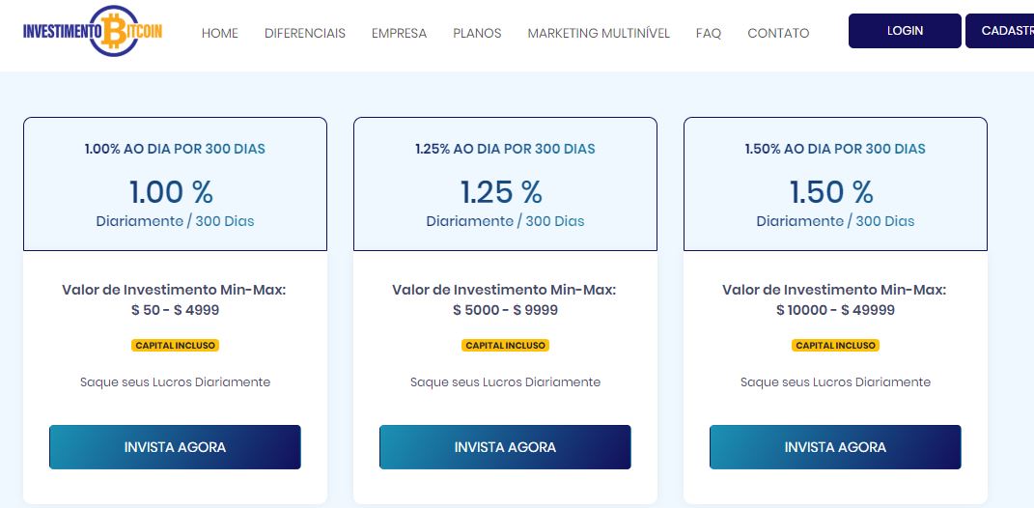Image resolution: width=1034 pixels, height=508 pixels.
Task: Click 'Valor de Investimento Min-Max' in first card
Action: point(174,290)
